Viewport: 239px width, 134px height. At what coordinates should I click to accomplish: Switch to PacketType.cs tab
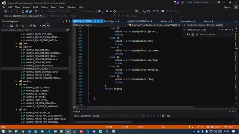click(111, 21)
